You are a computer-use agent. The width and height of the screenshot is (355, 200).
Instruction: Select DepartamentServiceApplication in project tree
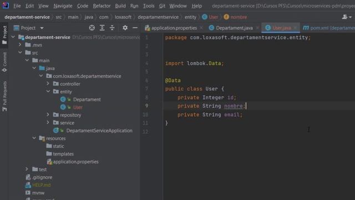[x=99, y=131]
